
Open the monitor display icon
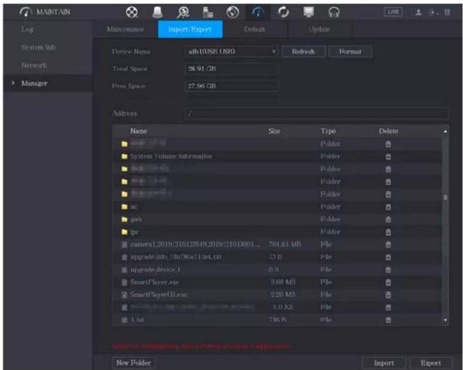309,12
